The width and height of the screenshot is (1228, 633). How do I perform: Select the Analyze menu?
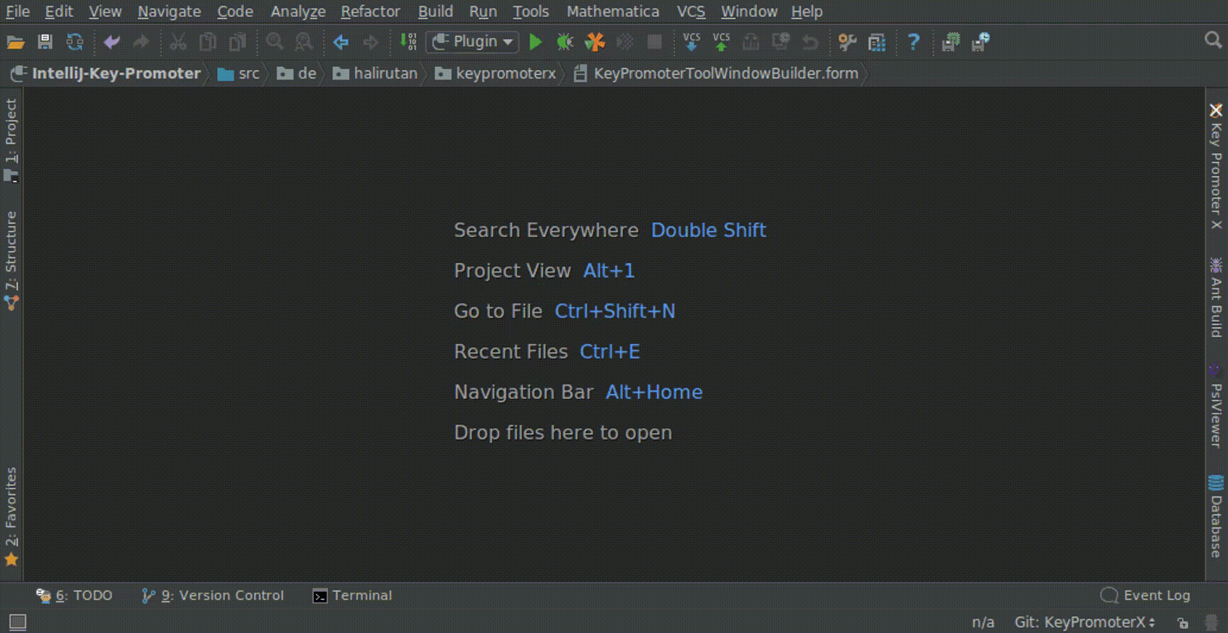tap(299, 11)
